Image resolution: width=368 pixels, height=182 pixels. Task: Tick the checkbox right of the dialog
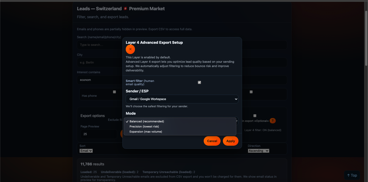tap(251, 92)
